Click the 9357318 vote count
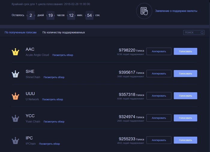 pos(127,95)
